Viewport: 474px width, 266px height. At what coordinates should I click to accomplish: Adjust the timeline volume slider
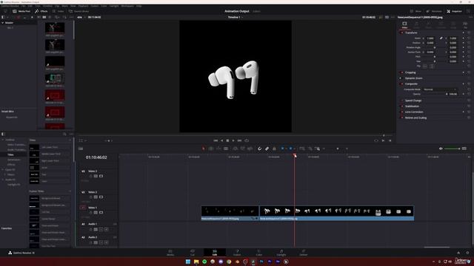tap(453, 149)
